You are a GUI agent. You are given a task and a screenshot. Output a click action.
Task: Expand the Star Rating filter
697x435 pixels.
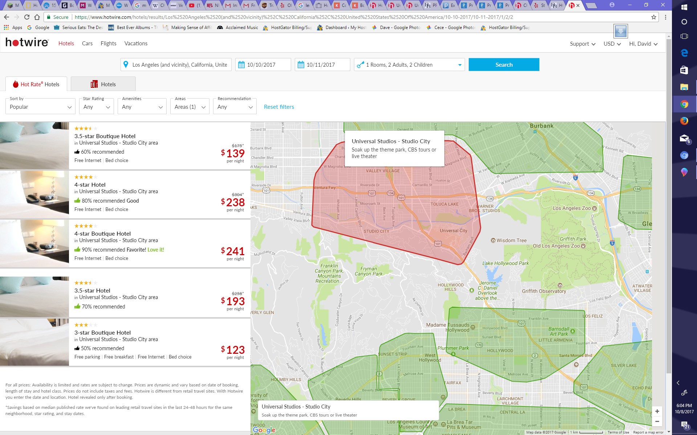tap(97, 107)
